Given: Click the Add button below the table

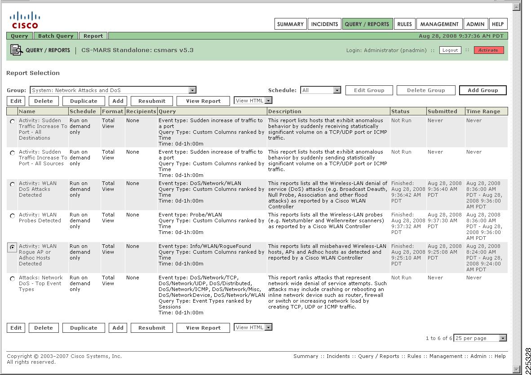Looking at the screenshot, I should coord(118,327).
